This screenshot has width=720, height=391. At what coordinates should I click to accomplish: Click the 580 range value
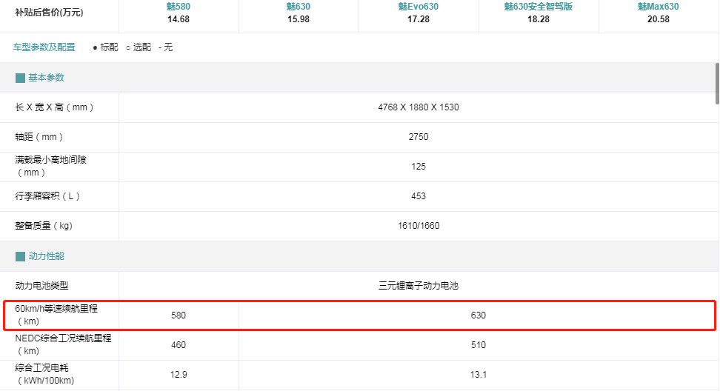point(179,315)
